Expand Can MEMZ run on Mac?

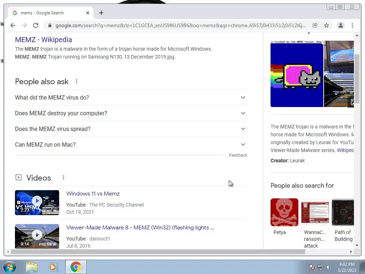click(131, 144)
